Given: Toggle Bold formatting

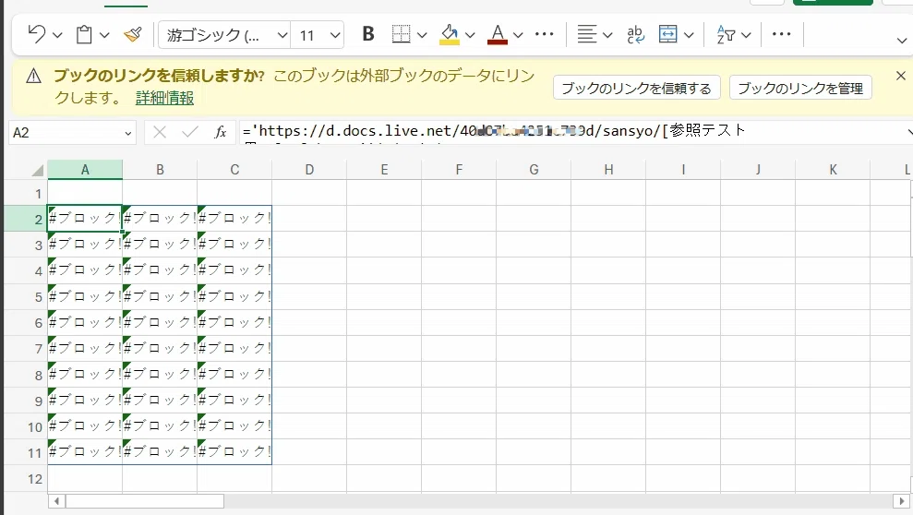Looking at the screenshot, I should [x=368, y=34].
